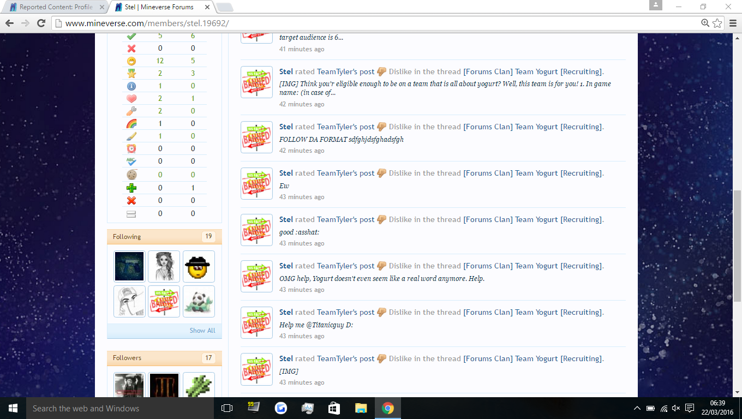Click the laughing smiley rating icon
742x419 pixels.
coord(131,61)
